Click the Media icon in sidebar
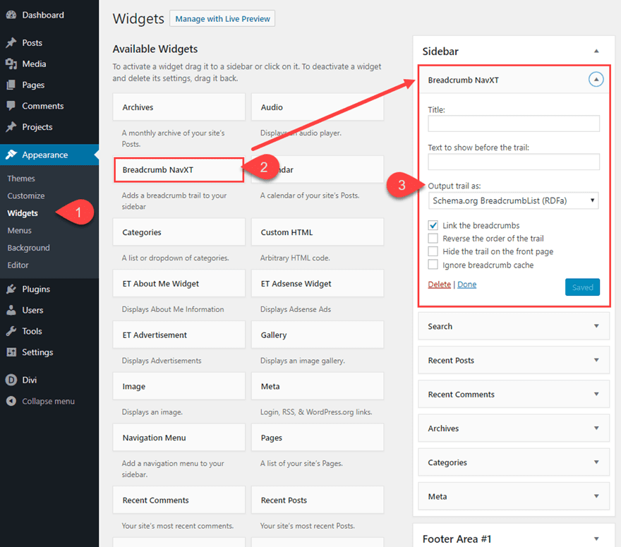This screenshot has width=621, height=547. pos(11,64)
